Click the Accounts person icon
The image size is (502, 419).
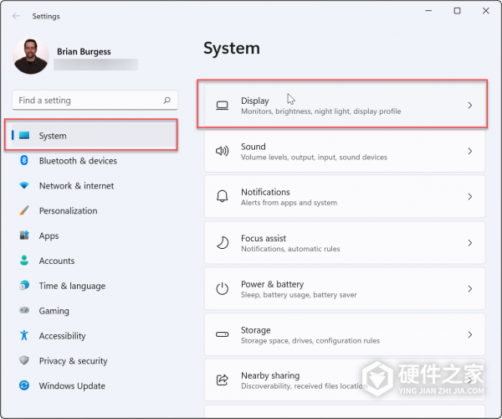[24, 261]
